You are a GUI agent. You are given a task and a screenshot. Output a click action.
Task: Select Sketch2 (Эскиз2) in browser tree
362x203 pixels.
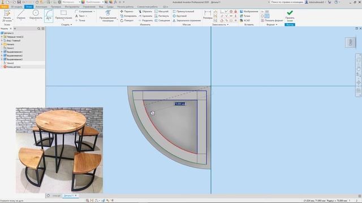click(9, 63)
